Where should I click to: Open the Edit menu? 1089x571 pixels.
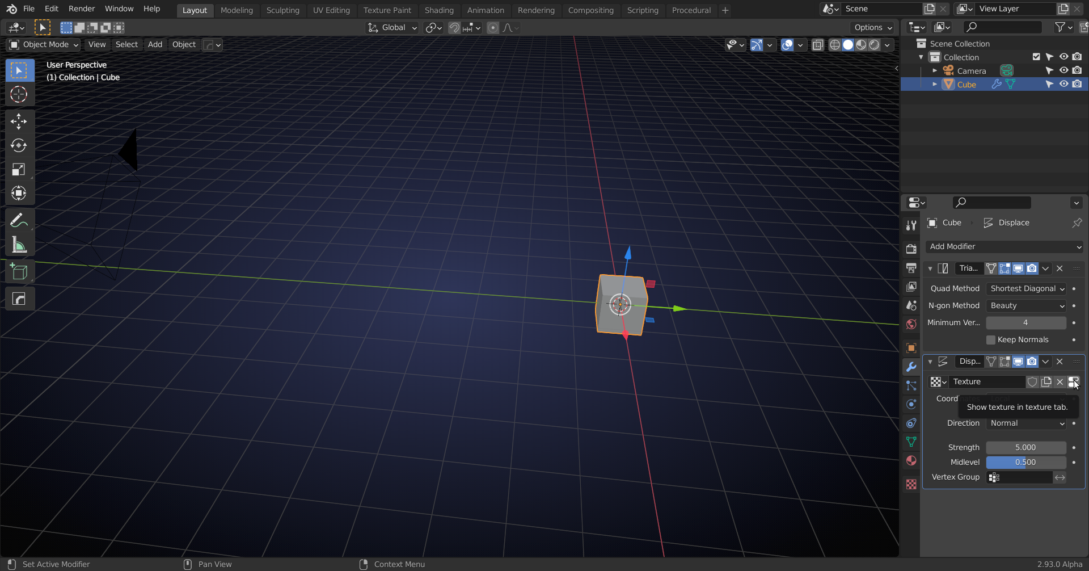(52, 9)
